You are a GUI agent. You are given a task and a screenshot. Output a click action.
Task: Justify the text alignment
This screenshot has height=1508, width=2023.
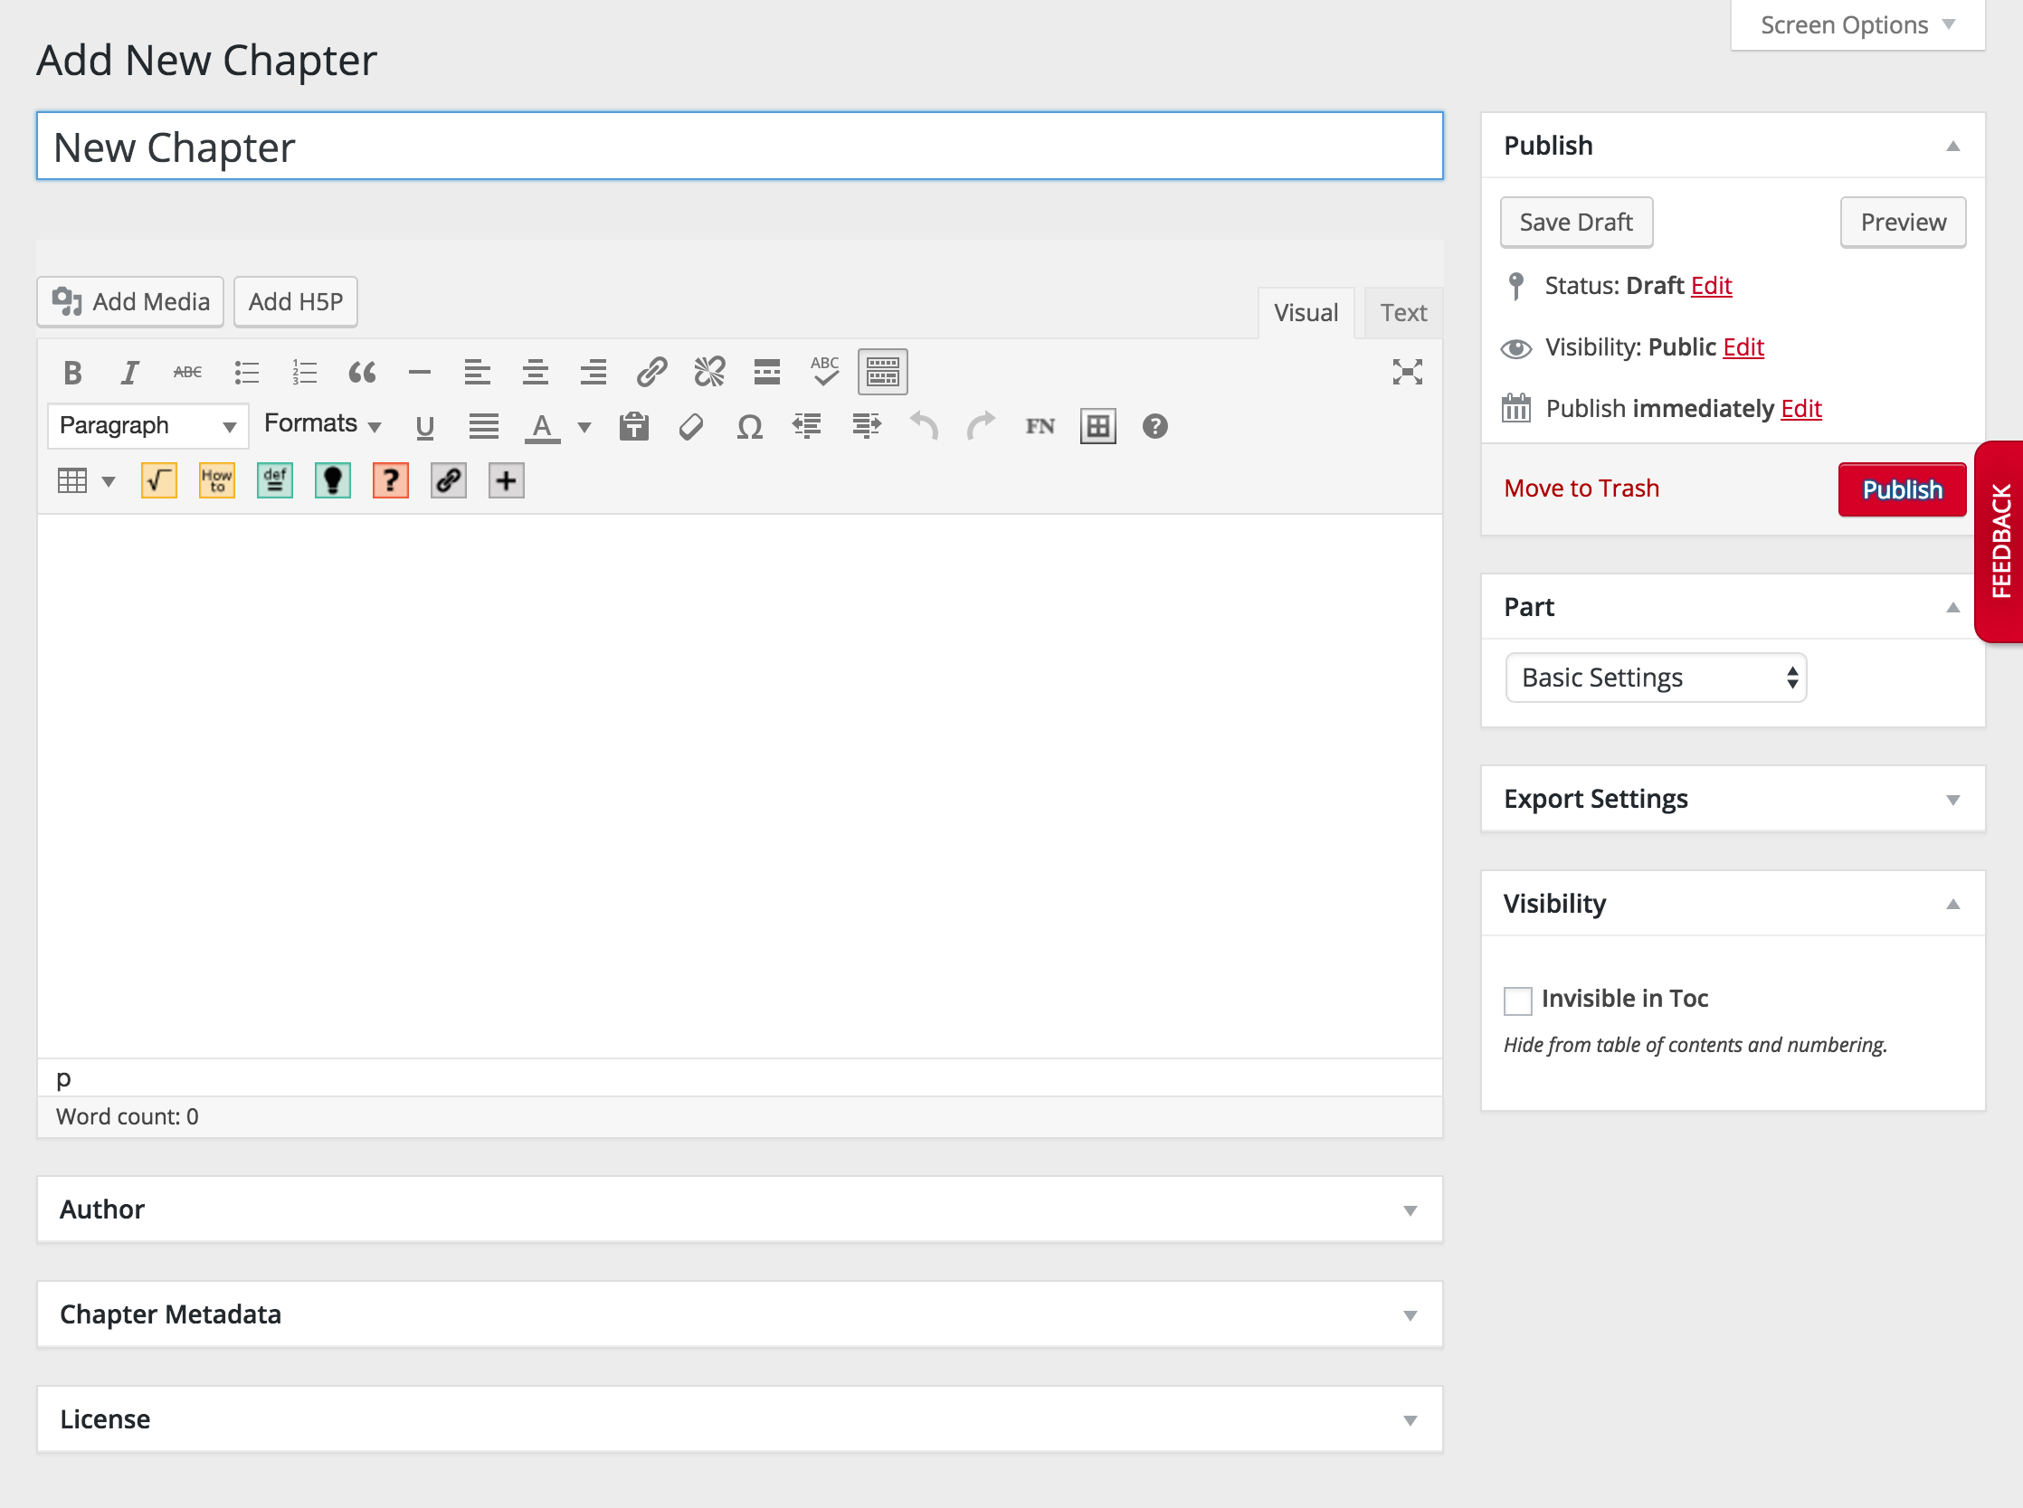(483, 426)
